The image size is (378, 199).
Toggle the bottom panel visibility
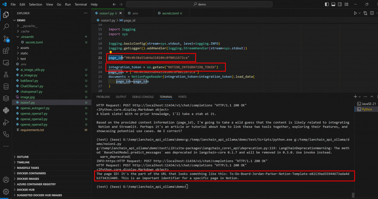click(333, 4)
